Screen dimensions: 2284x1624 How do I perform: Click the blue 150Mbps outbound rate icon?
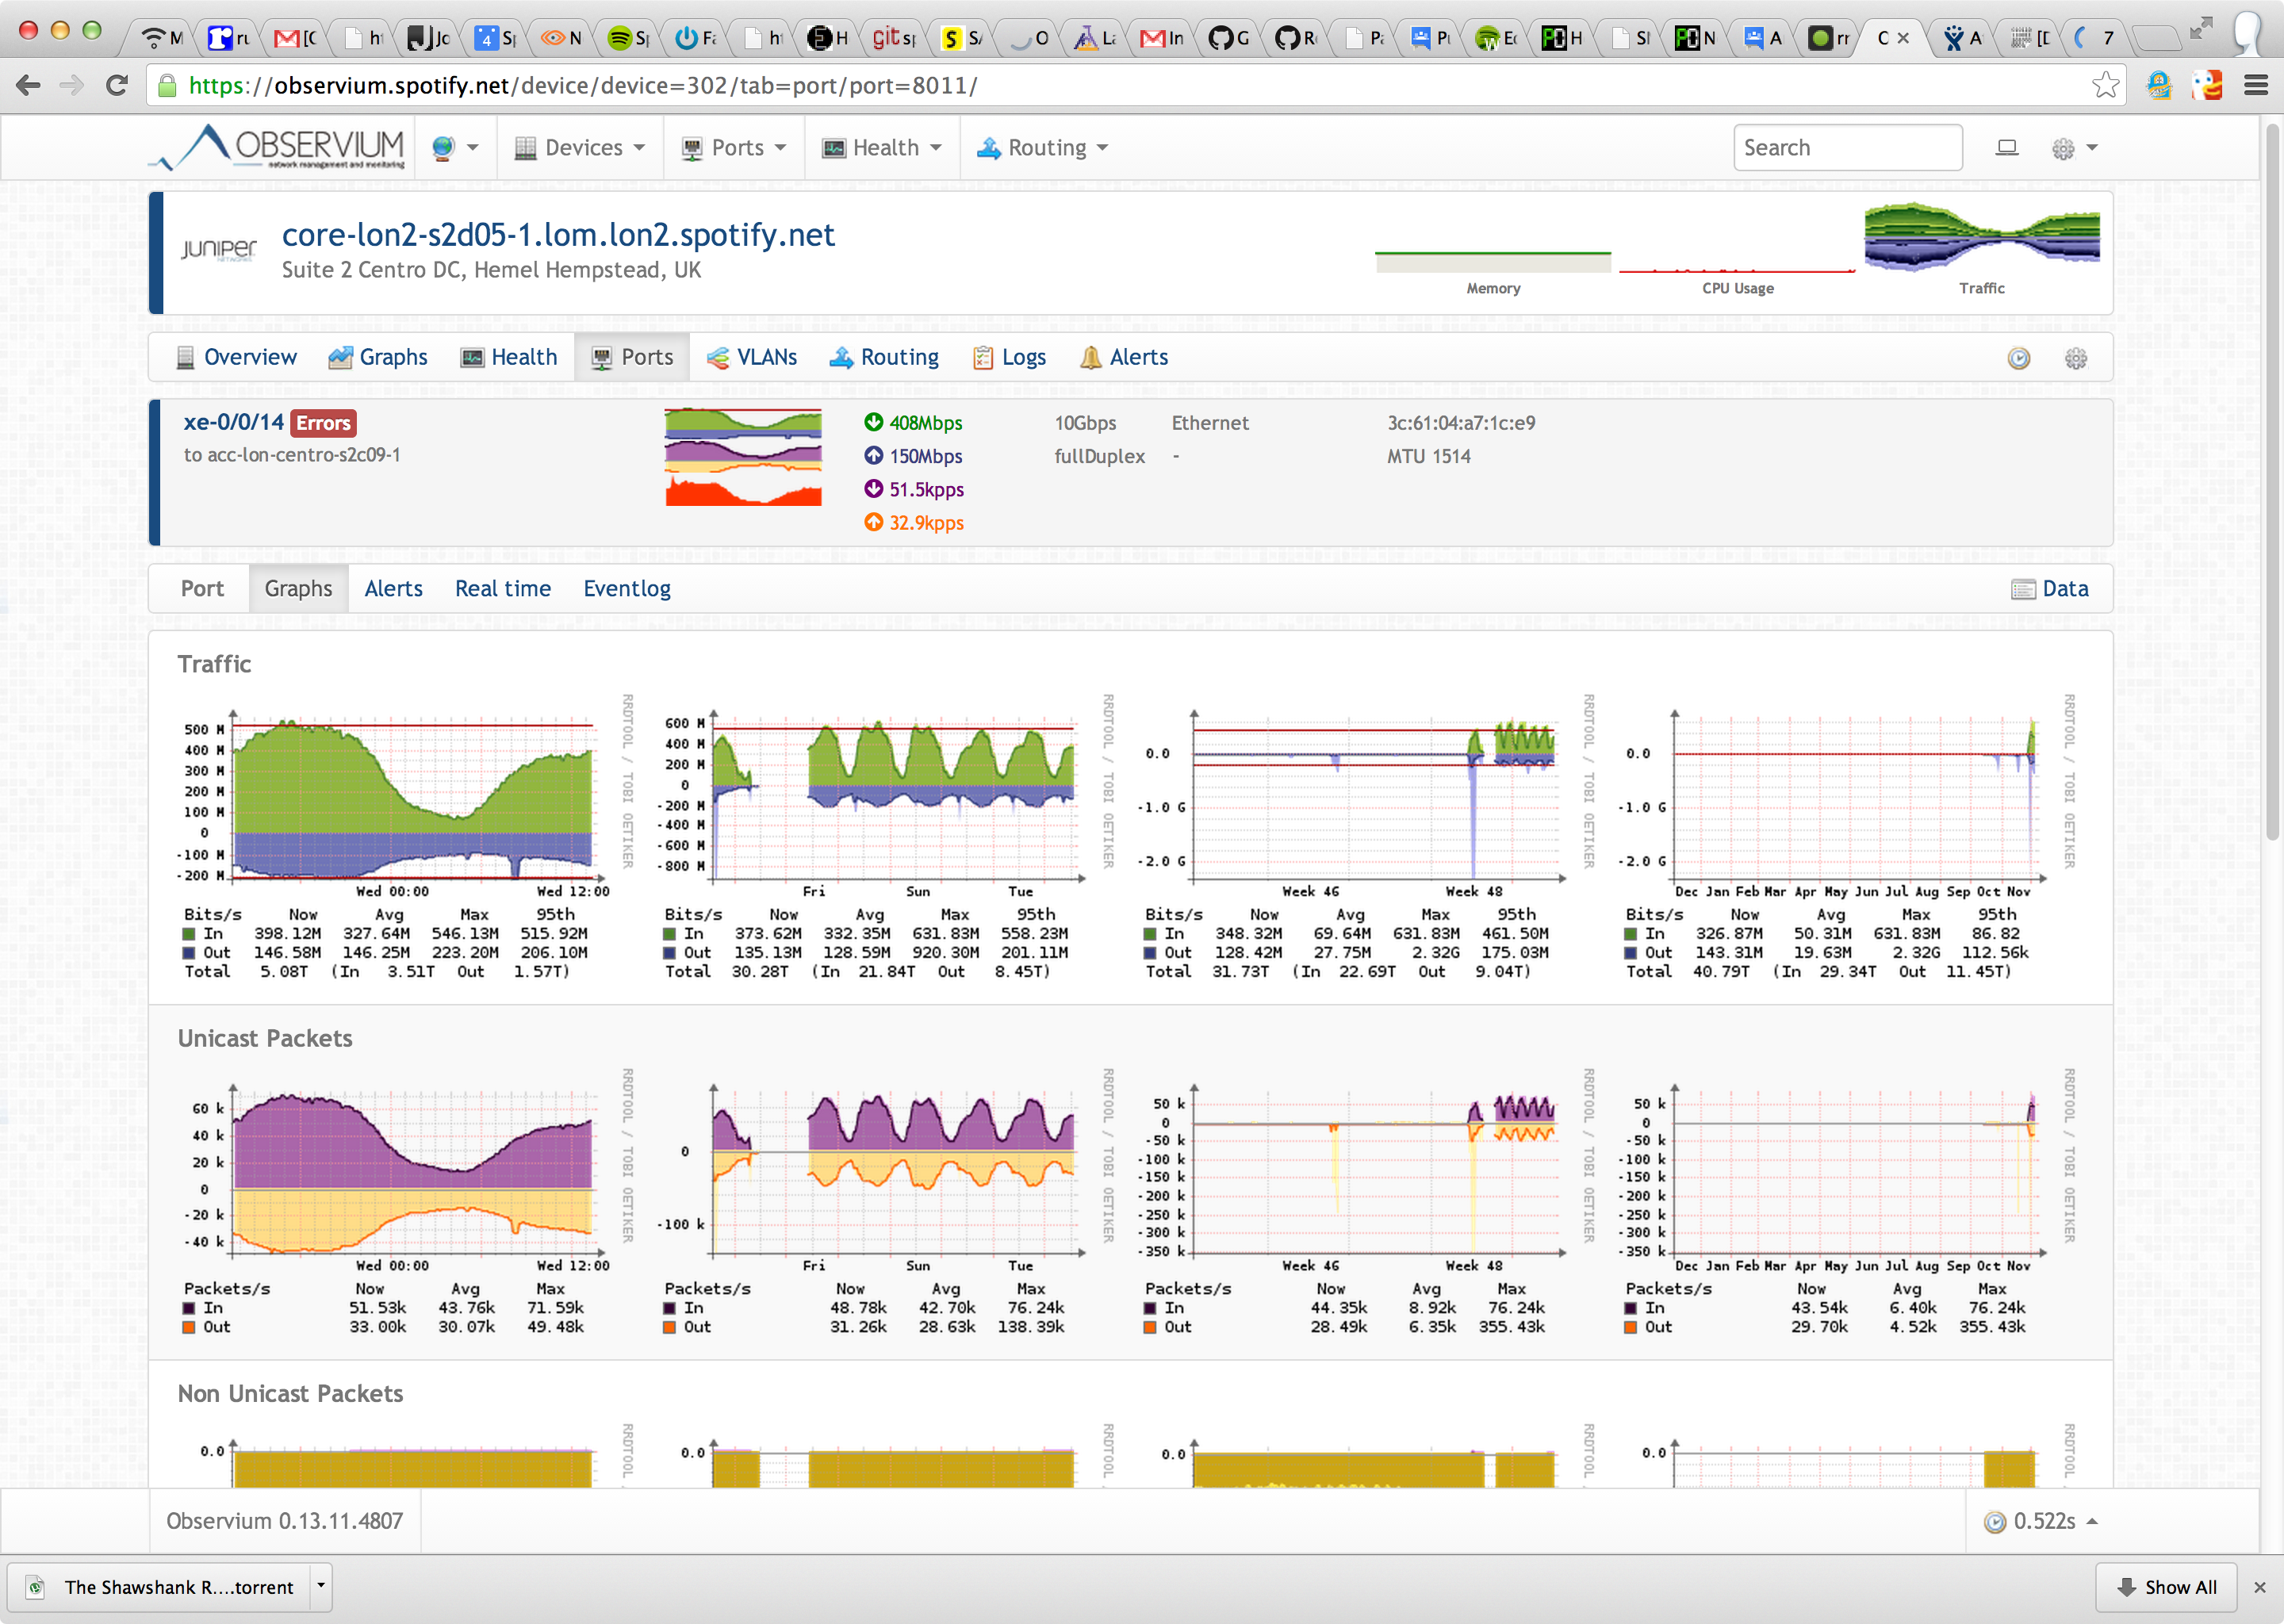[873, 455]
